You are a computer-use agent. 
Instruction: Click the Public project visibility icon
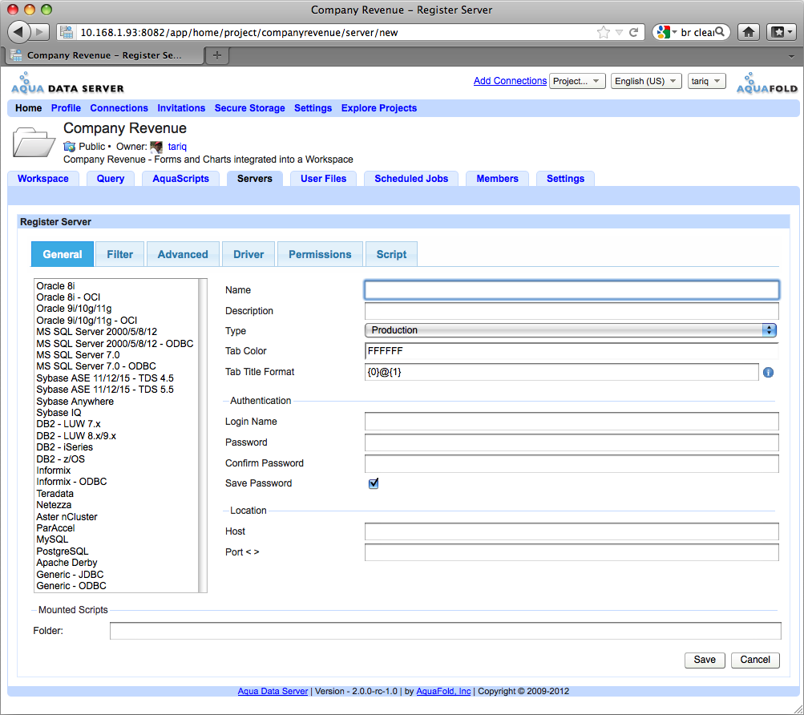[69, 147]
